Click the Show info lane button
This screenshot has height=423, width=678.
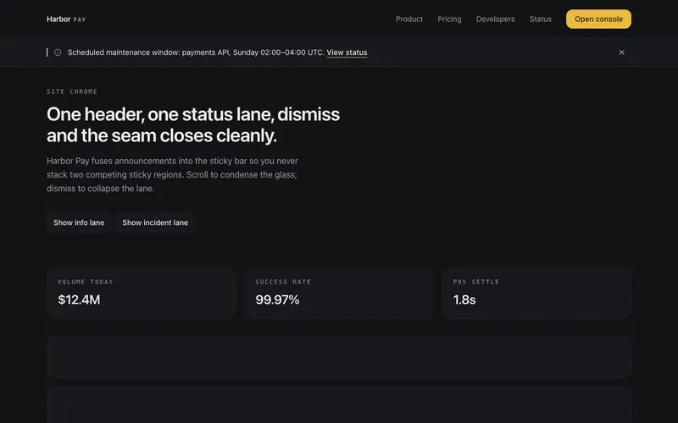pyautogui.click(x=79, y=222)
